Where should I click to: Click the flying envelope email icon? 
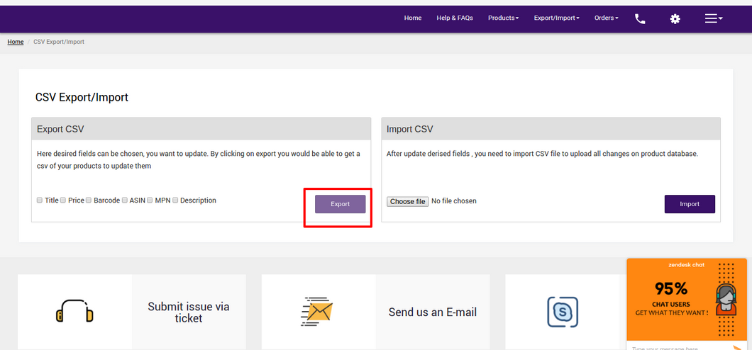pos(316,311)
